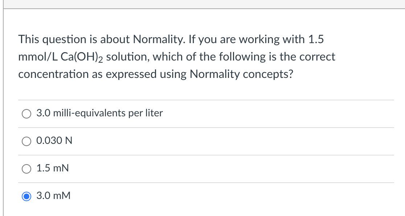Viewport: 405px width, 216px height.
Task: Click the phrase "working with" in the question
Action: pyautogui.click(x=271, y=39)
